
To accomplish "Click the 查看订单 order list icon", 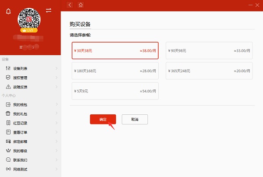I will click(x=8, y=132).
